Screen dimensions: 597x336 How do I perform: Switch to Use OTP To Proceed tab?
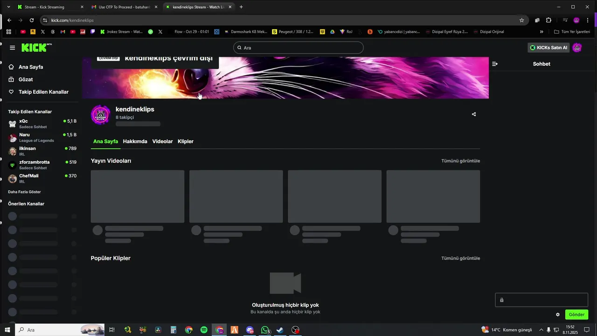[x=123, y=7]
